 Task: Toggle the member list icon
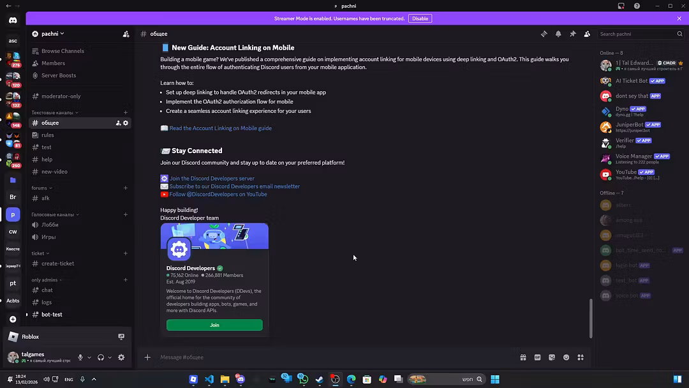point(587,34)
